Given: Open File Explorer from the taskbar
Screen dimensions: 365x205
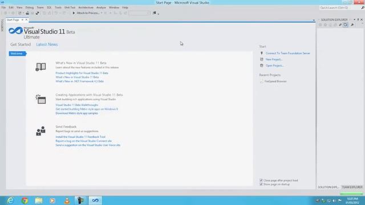Looking at the screenshot, I should [x=39, y=200].
